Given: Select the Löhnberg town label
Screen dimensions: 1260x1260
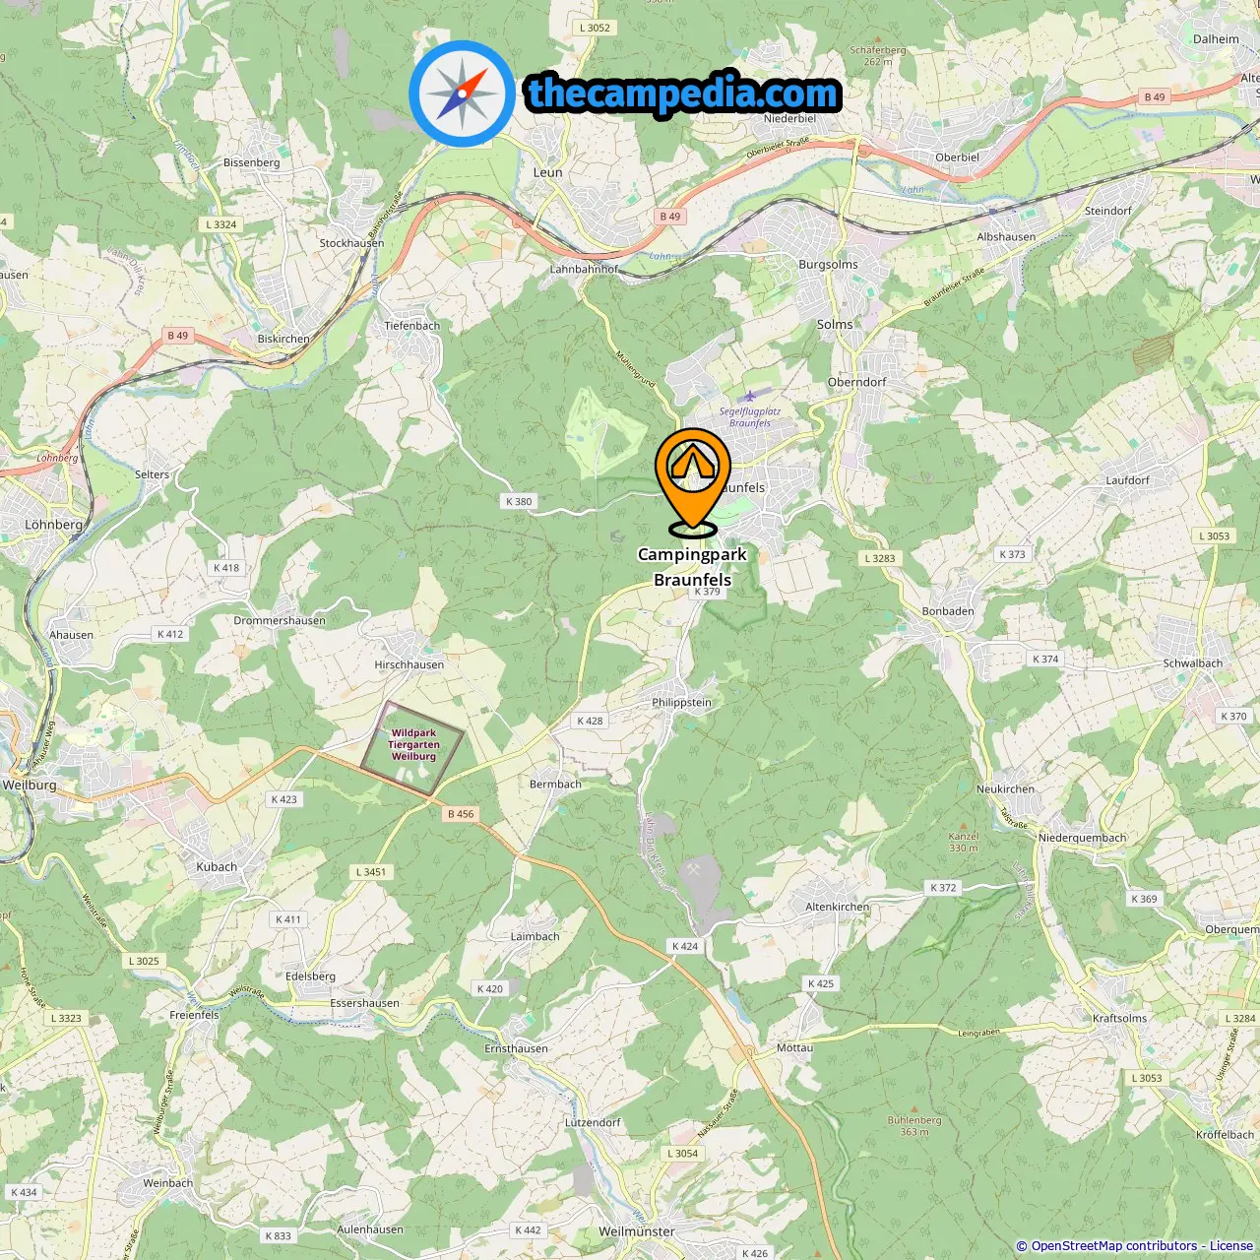Looking at the screenshot, I should [x=54, y=525].
